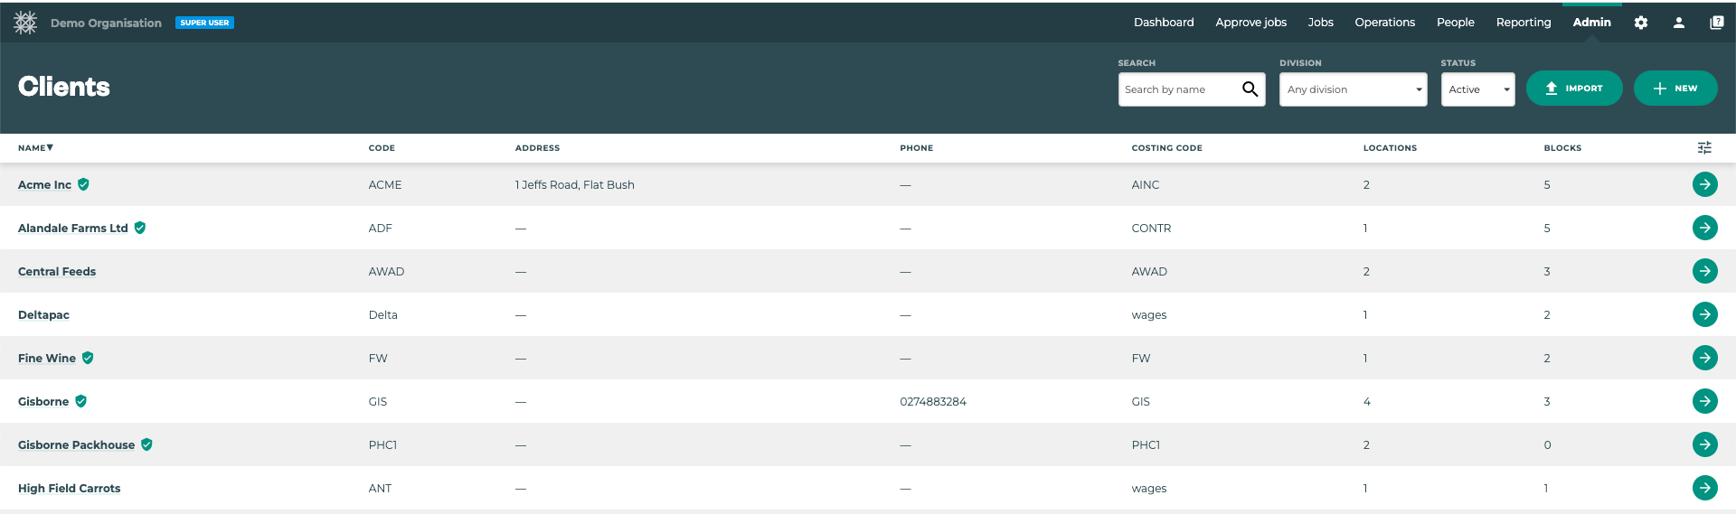Sort by the Name column header
Image resolution: width=1736 pixels, height=514 pixels.
point(35,147)
